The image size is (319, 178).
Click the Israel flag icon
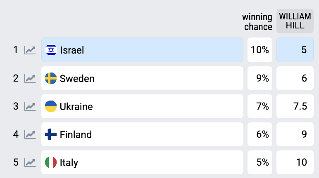[51, 50]
